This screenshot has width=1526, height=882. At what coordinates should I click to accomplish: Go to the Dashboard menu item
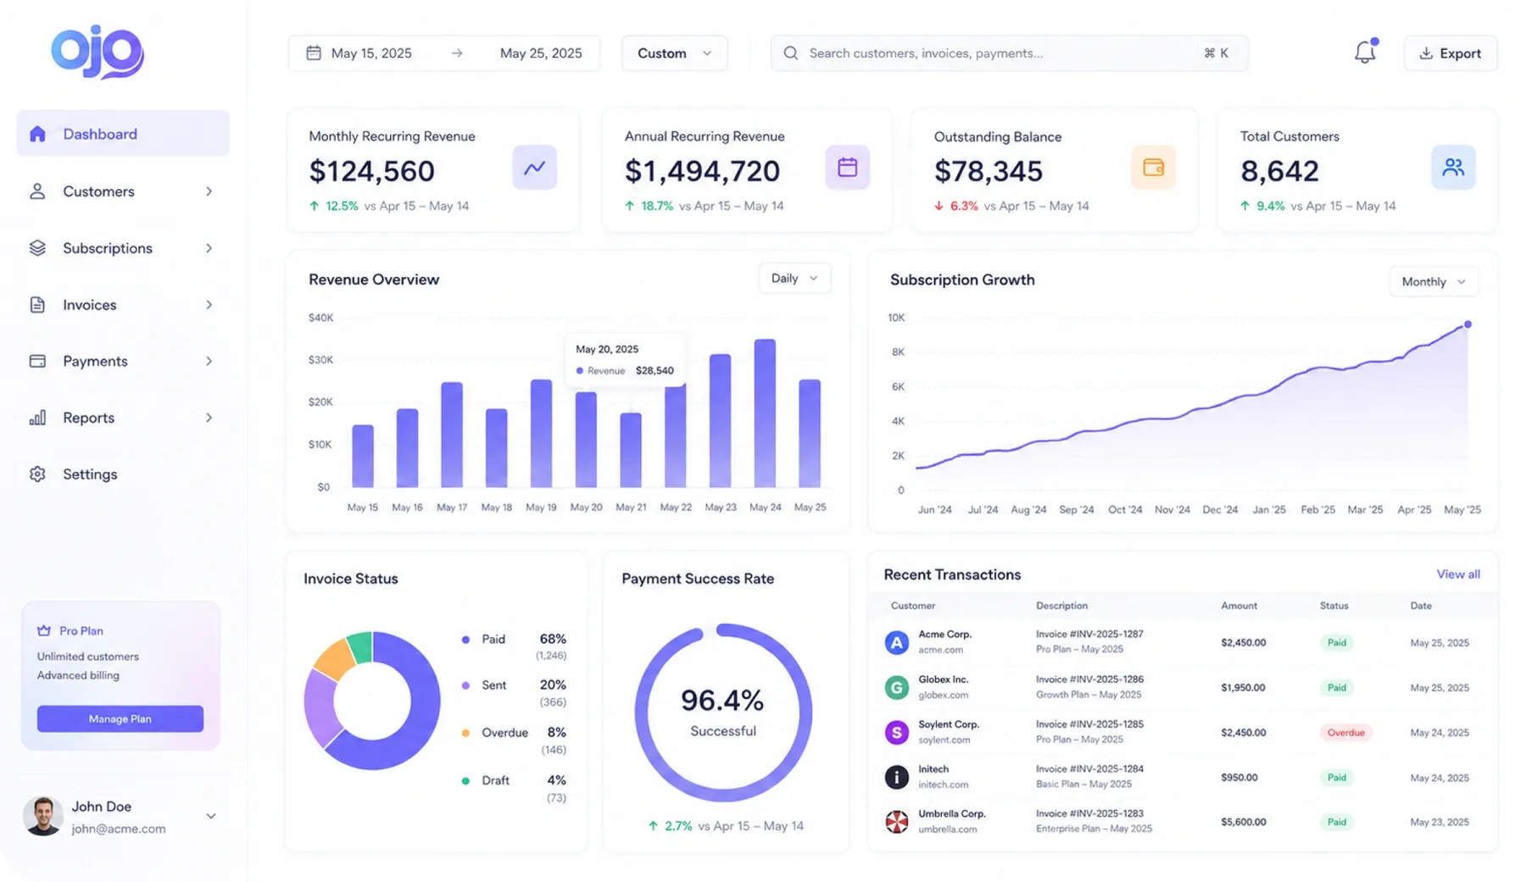pyautogui.click(x=123, y=134)
